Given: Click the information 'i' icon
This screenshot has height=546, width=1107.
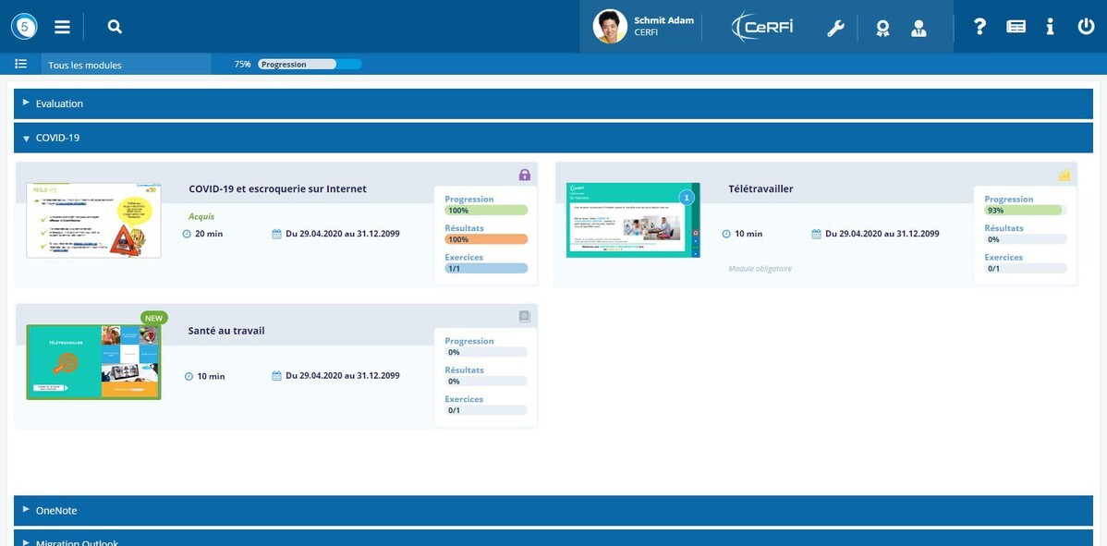Looking at the screenshot, I should click(1050, 27).
